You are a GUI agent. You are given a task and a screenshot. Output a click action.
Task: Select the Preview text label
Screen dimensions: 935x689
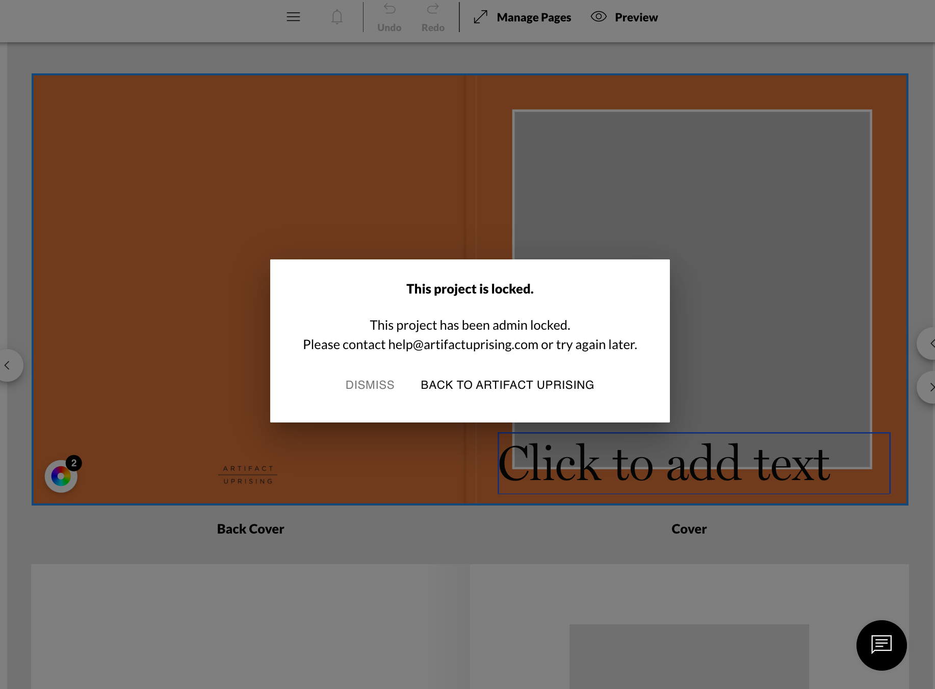[636, 17]
